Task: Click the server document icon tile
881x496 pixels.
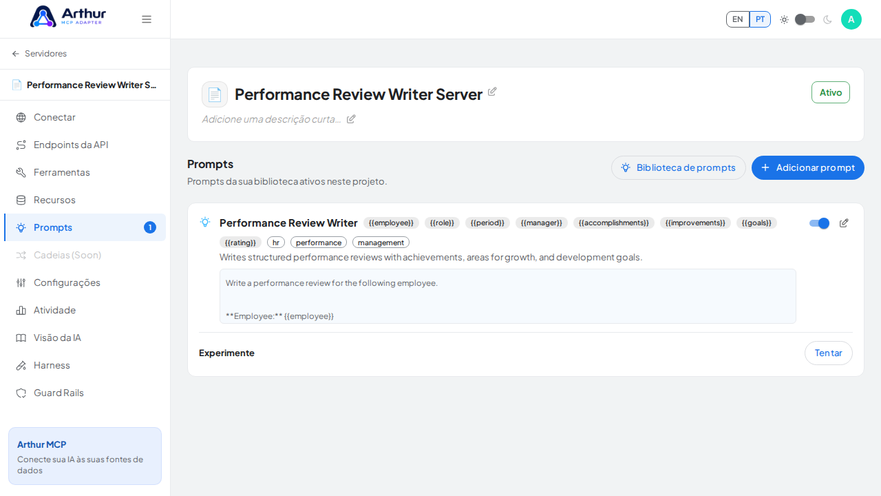Action: (x=215, y=94)
